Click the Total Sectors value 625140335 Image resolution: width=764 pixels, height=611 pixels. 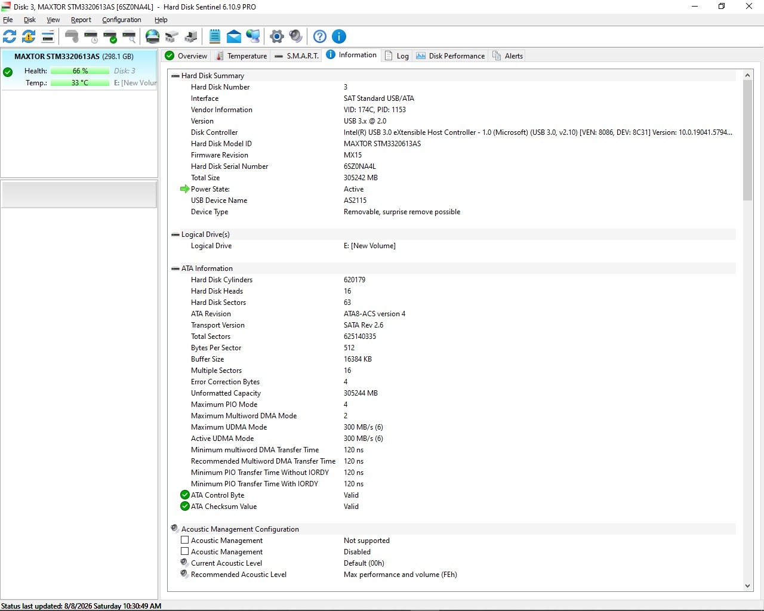360,337
